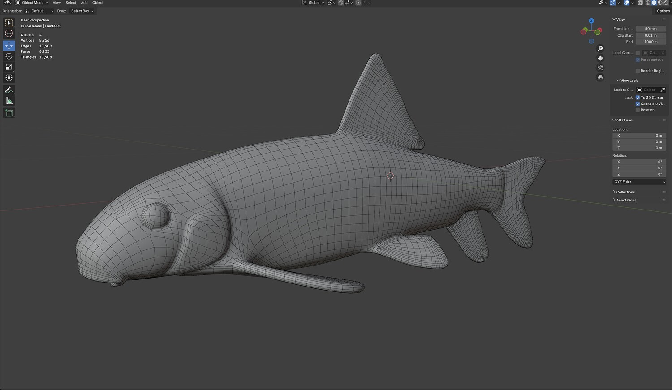
Task: Toggle proportional editing in header
Action: pyautogui.click(x=358, y=3)
